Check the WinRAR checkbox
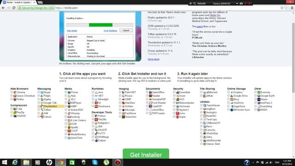The image size is (295, 166). point(12,116)
